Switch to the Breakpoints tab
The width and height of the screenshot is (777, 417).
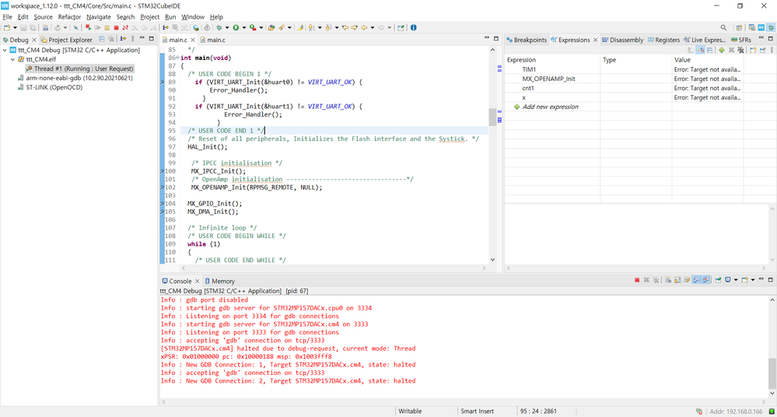(x=527, y=40)
